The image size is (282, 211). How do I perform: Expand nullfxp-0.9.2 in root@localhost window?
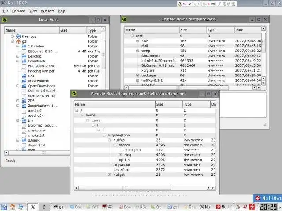[137, 80]
